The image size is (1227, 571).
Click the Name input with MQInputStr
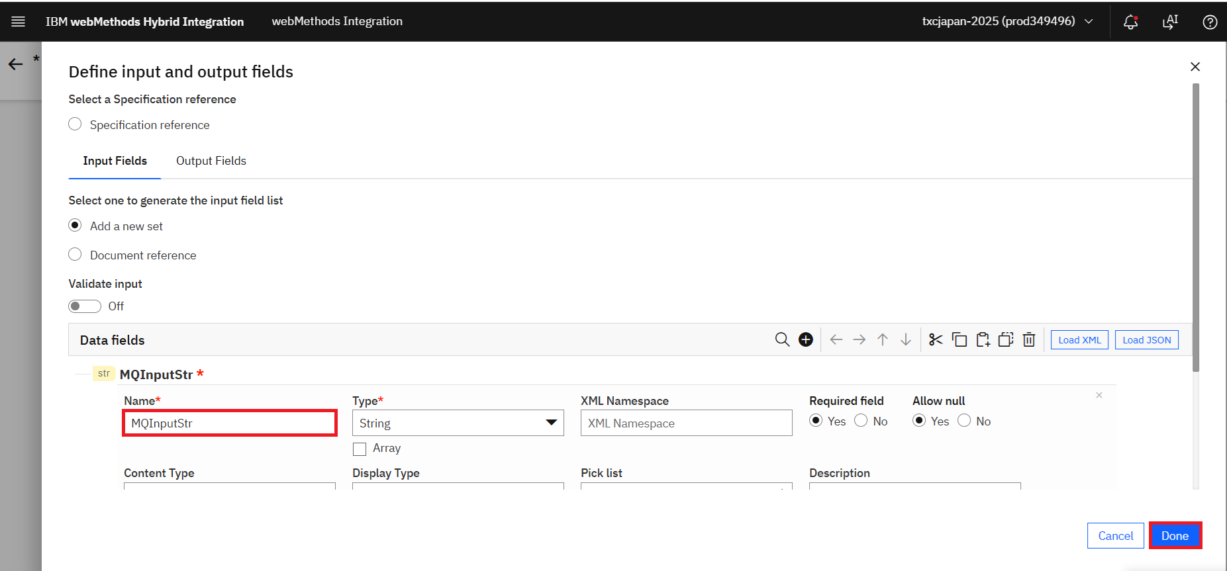click(230, 423)
